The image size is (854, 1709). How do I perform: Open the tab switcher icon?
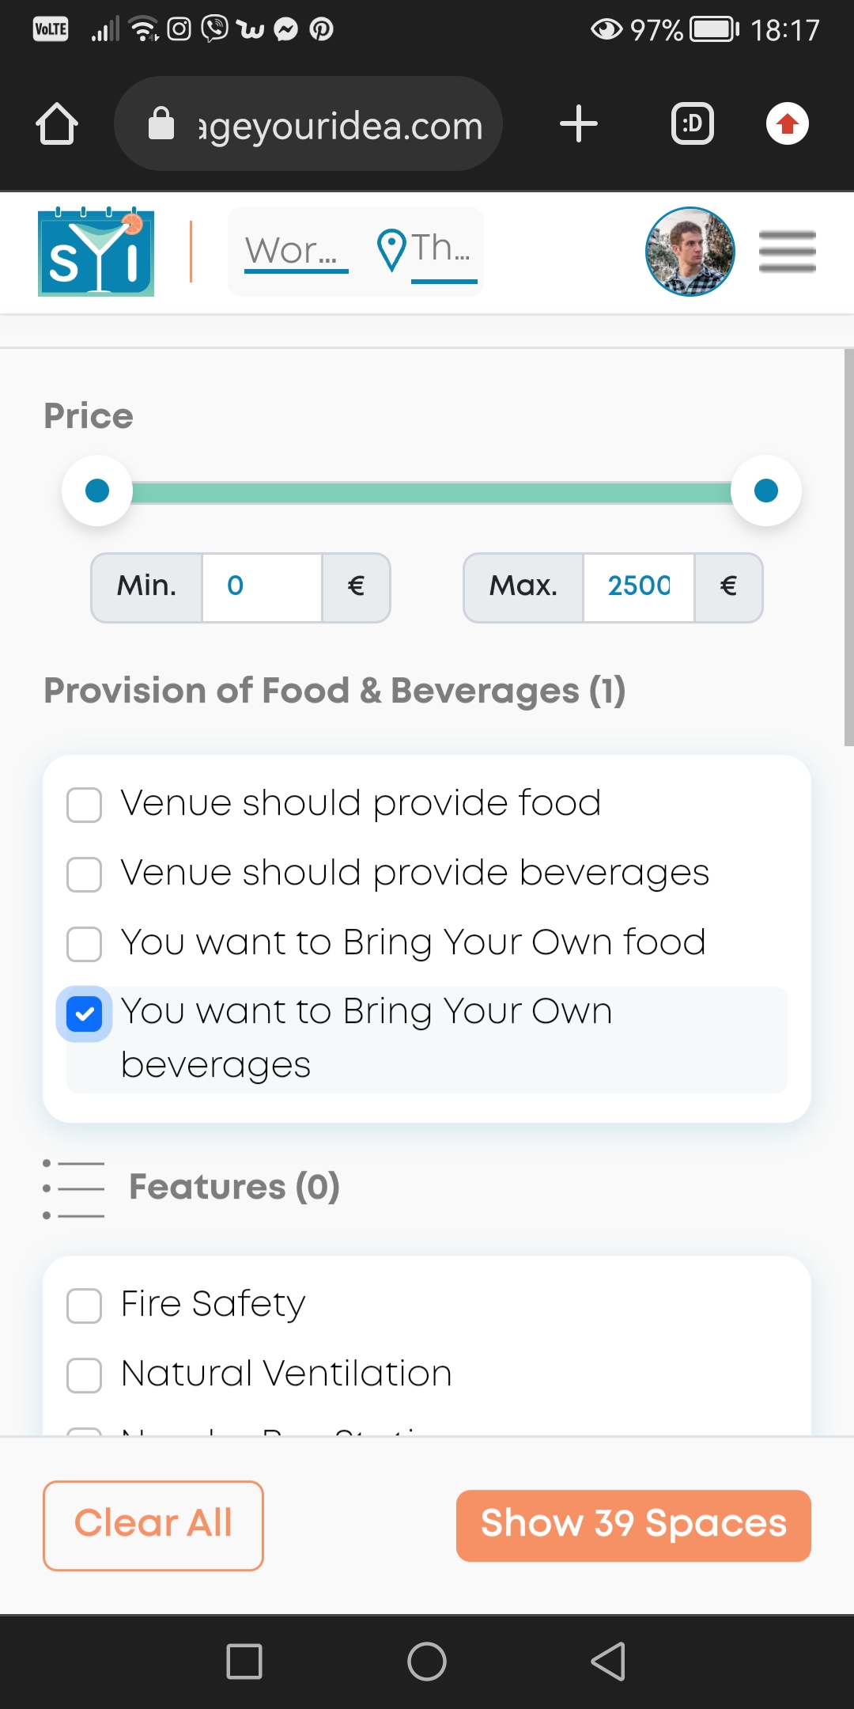[692, 124]
